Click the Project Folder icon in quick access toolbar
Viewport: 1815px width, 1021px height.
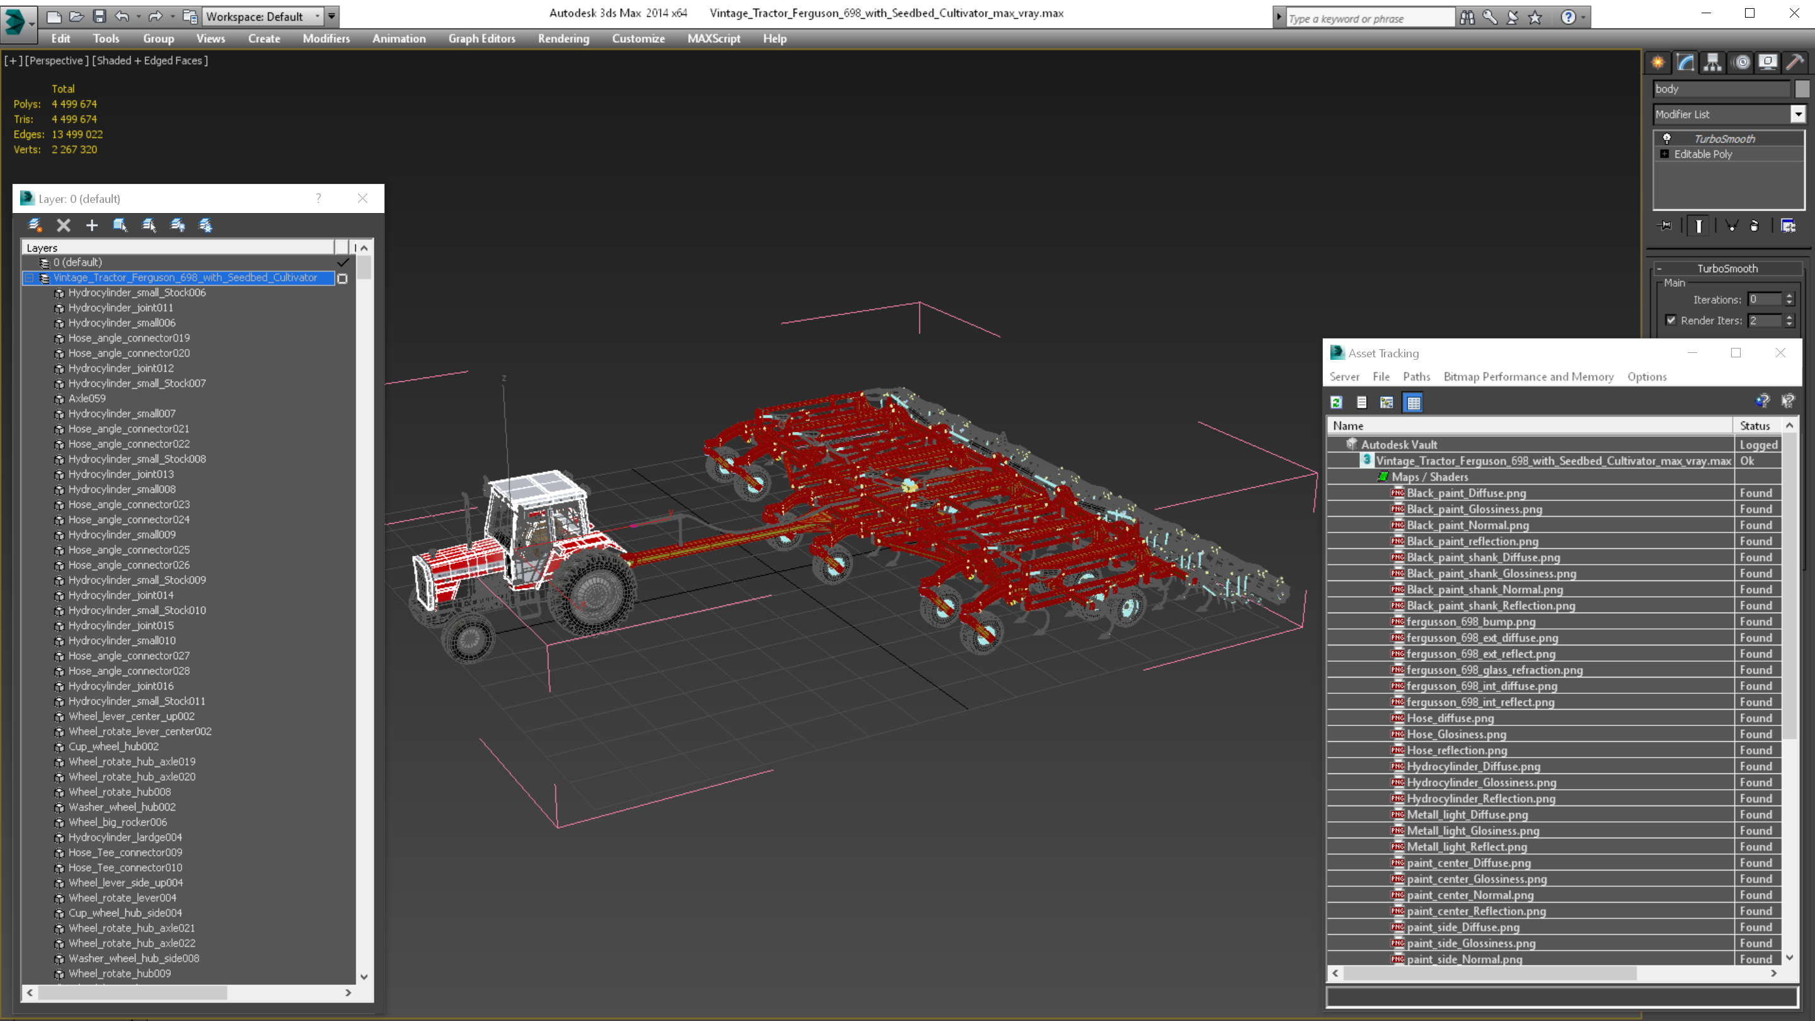coord(190,16)
